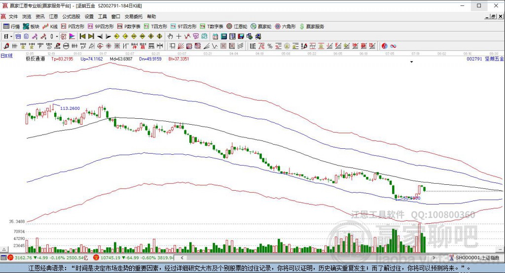Select the gold circle 金 icon
Viewport: 505px width, 273px height.
(287, 46)
